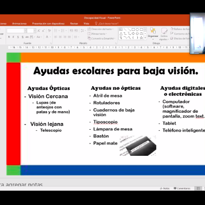205x205 pixels.
Task: Toggle italic (K) formatting
Action: tap(13, 37)
